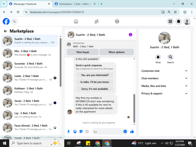Open Friends icon in top navigation
196x147 pixels.
pos(96,22)
